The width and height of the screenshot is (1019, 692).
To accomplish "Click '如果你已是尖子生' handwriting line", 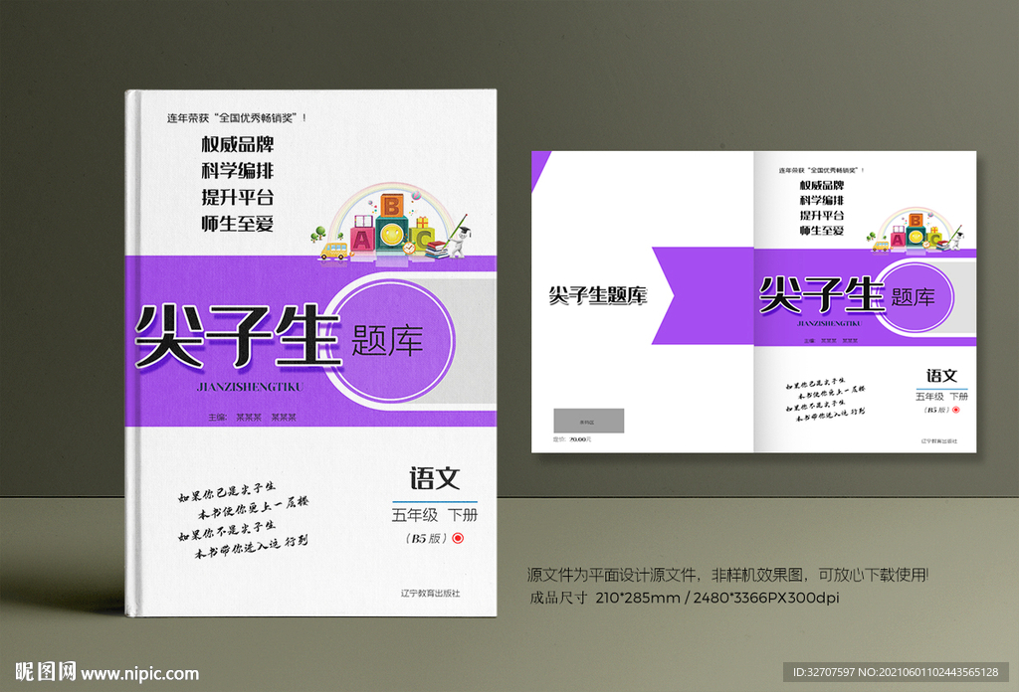I will click(227, 492).
